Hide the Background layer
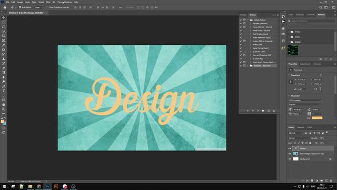The width and height of the screenshot is (337, 190). coord(290,159)
